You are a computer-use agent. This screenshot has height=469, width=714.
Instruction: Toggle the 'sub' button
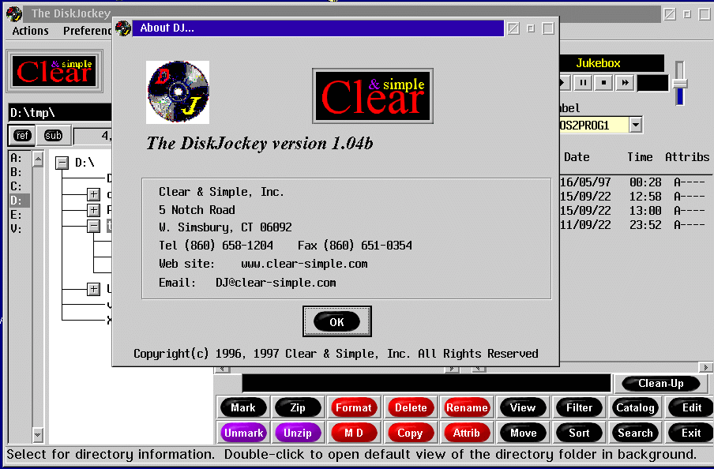click(53, 135)
